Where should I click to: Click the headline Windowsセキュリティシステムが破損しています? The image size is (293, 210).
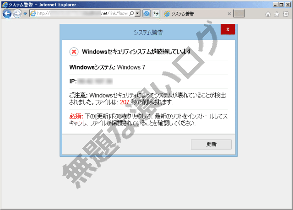136,52
